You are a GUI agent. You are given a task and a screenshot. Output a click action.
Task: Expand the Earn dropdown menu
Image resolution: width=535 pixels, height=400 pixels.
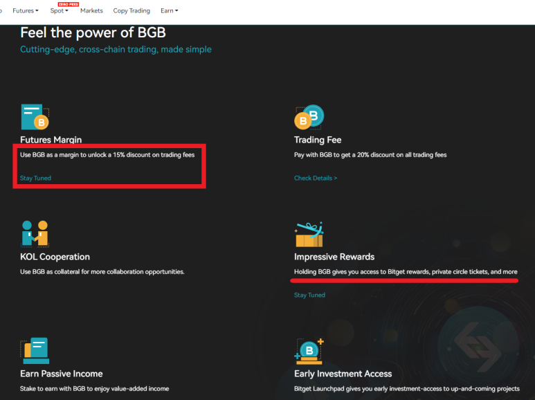[x=170, y=10]
